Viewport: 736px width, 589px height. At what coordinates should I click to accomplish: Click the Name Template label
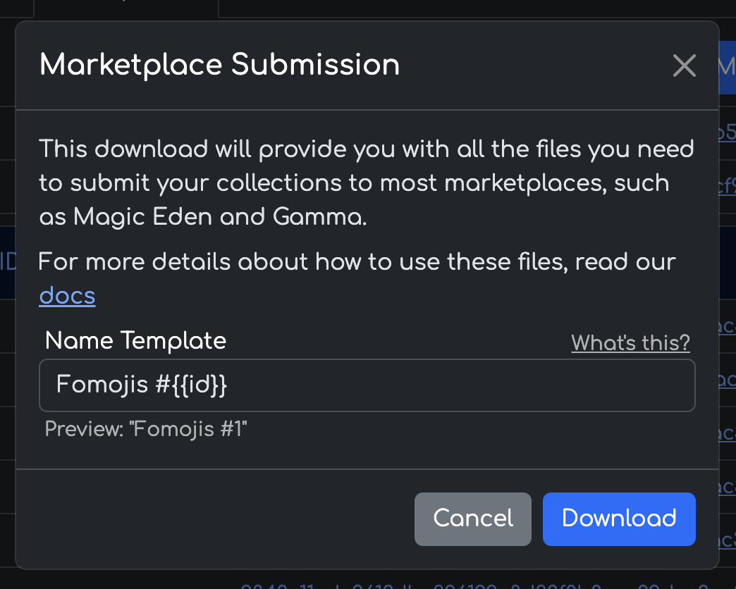point(135,341)
